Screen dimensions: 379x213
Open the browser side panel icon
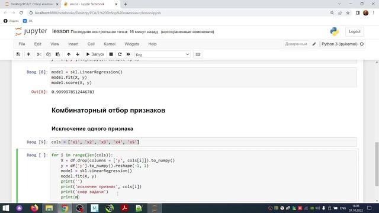358,13
